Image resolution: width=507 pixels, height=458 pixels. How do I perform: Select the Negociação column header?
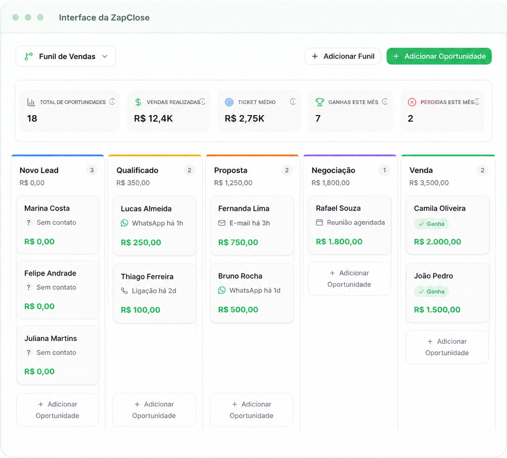point(334,170)
